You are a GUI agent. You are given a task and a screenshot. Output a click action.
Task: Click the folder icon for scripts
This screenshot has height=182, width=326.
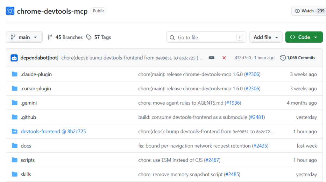tap(15, 160)
